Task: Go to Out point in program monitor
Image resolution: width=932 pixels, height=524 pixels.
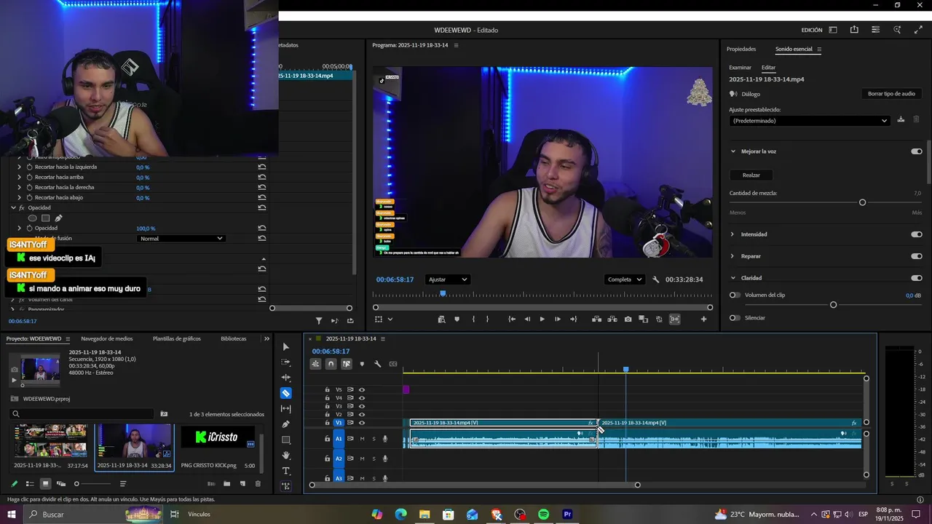Action: (573, 319)
